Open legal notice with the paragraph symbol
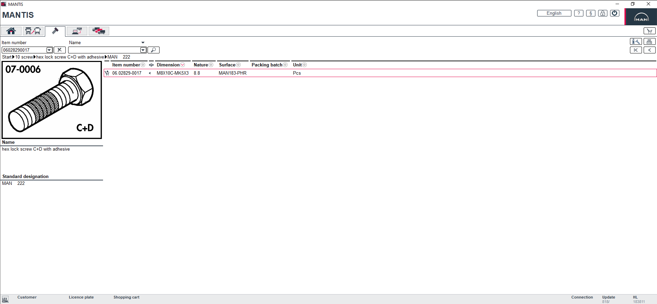657x304 pixels. tap(591, 13)
